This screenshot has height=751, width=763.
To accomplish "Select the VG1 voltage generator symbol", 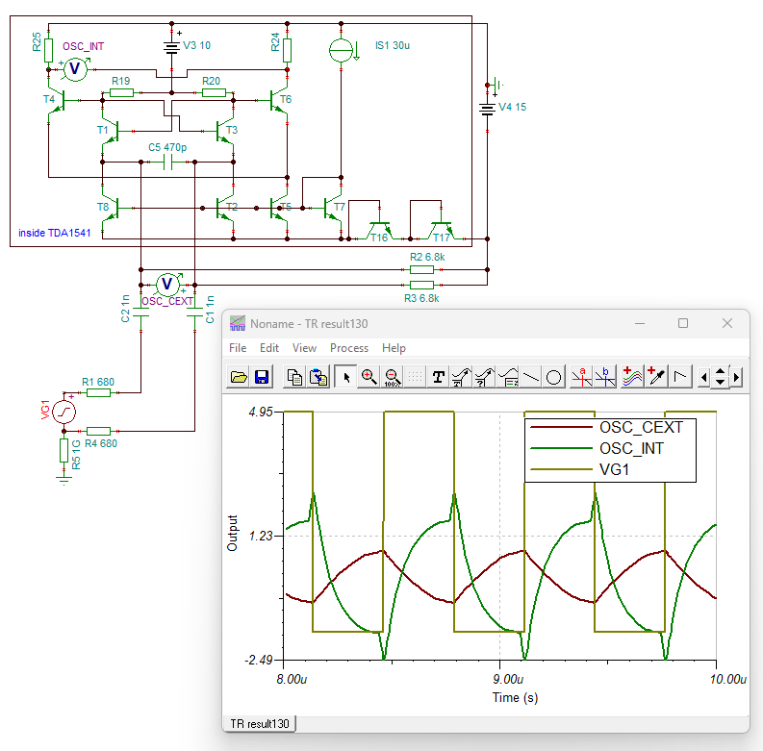I will point(64,412).
